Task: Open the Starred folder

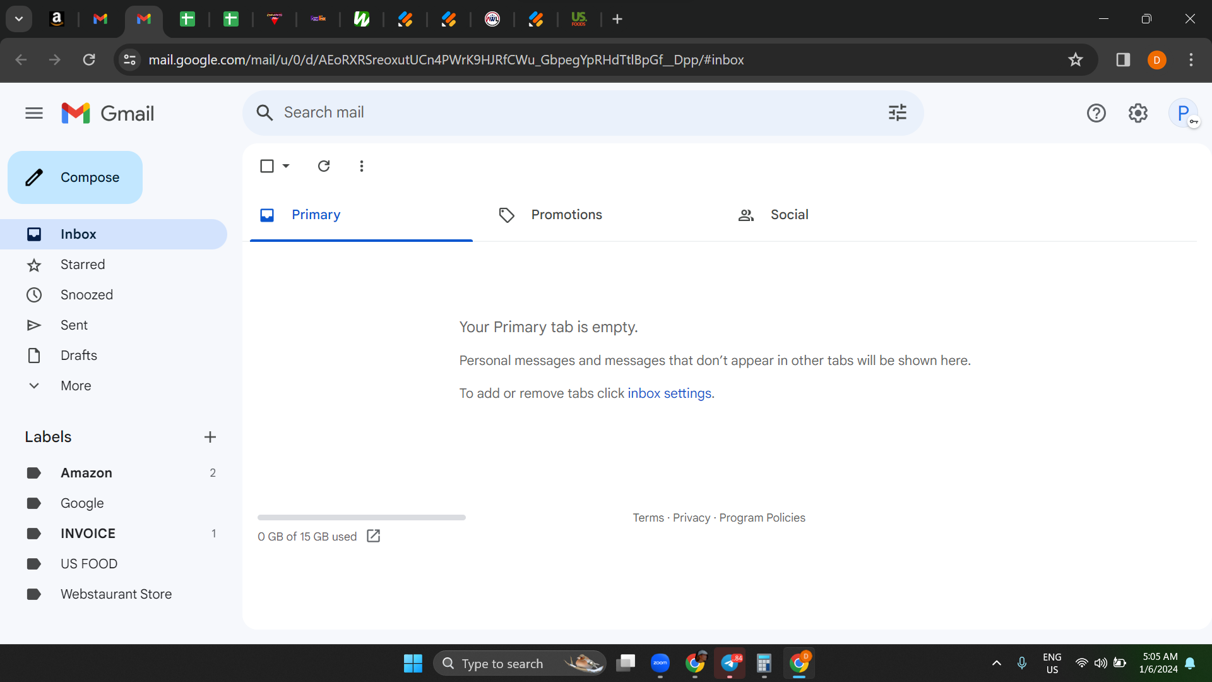Action: click(x=114, y=265)
